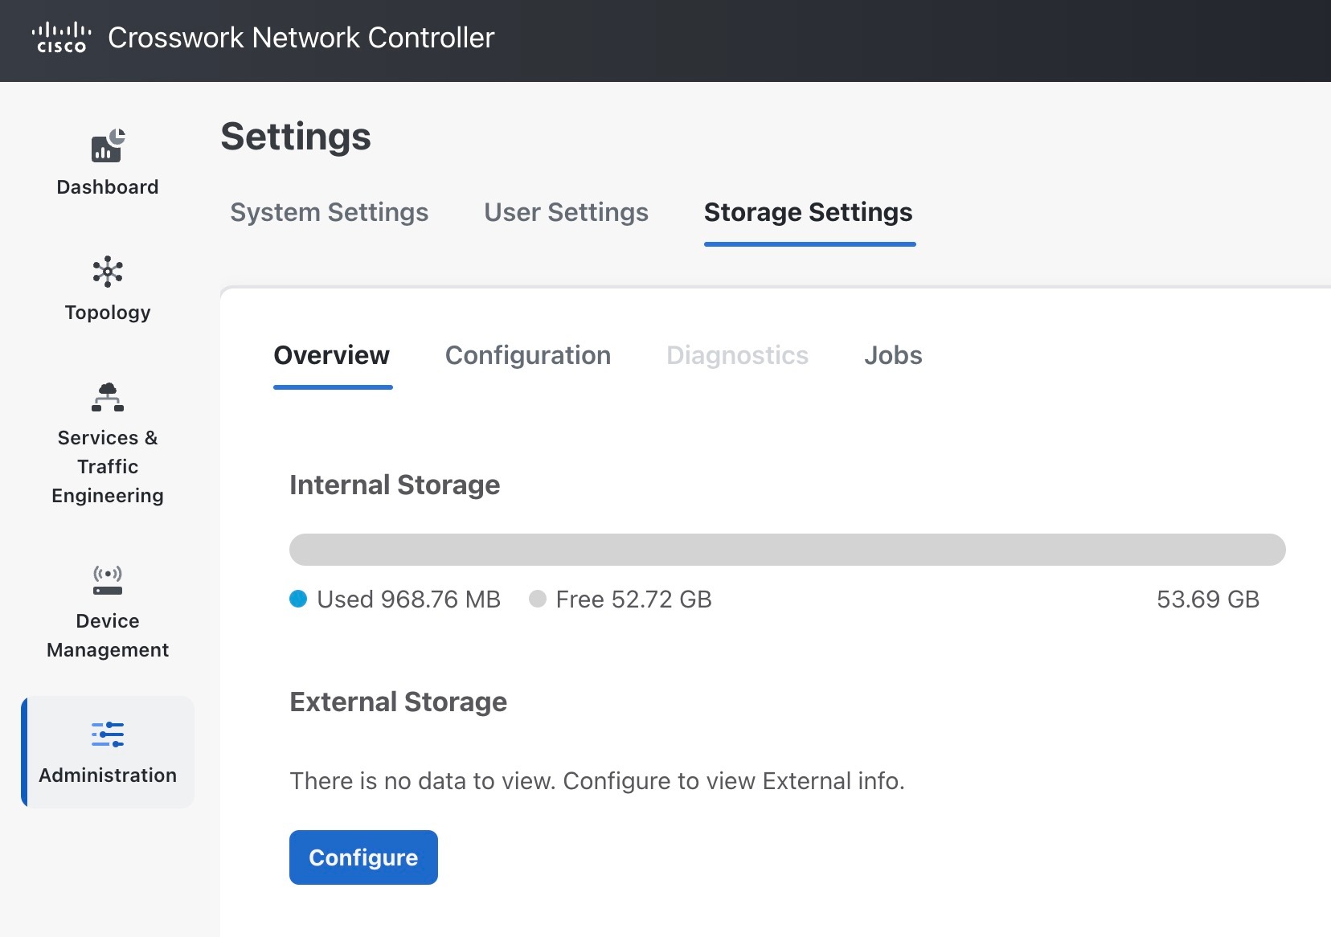Click the internal storage usage bar
This screenshot has height=937, width=1331.
[788, 549]
